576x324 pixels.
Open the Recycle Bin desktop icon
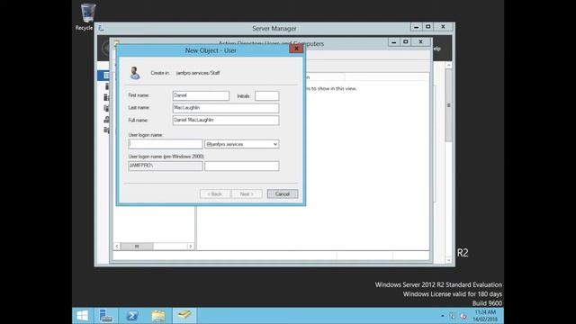tap(87, 17)
